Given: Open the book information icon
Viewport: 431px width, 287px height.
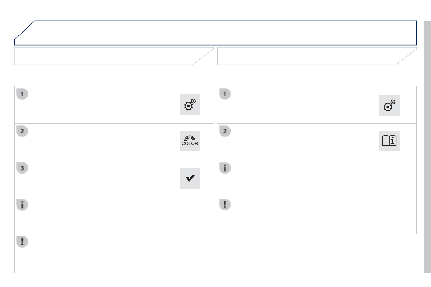Looking at the screenshot, I should coord(389,141).
